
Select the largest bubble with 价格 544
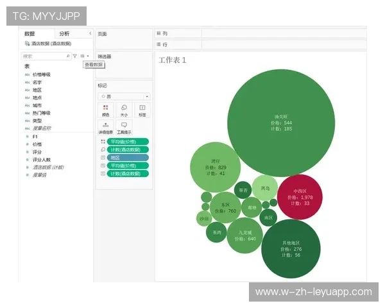point(281,123)
